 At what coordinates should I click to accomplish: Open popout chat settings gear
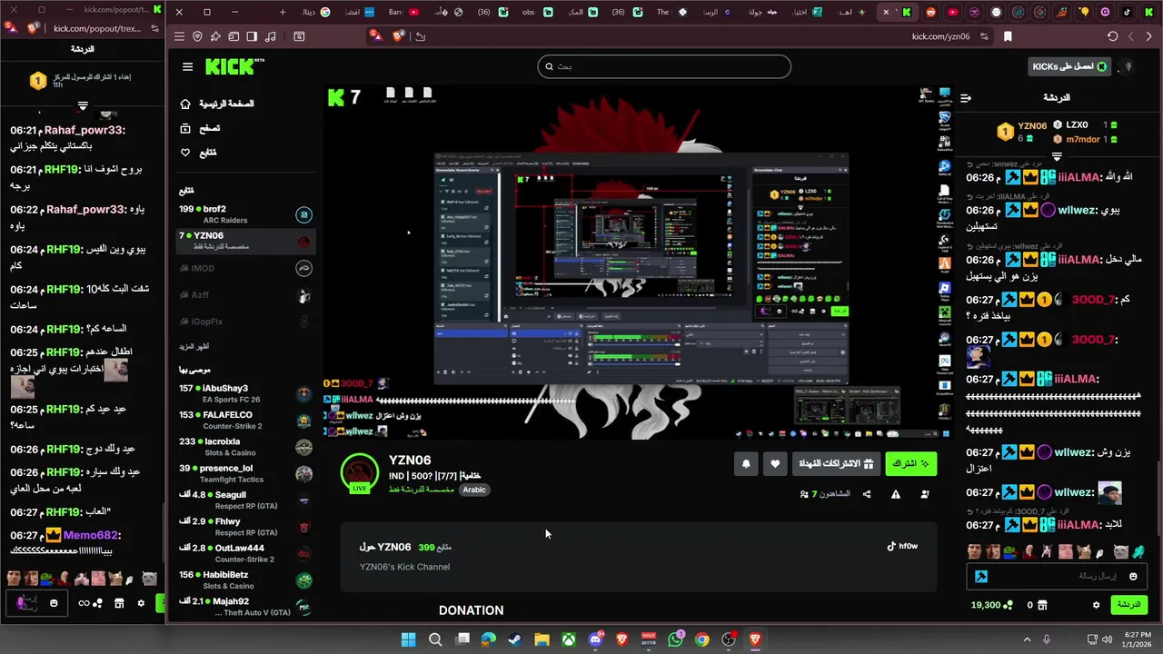[141, 603]
